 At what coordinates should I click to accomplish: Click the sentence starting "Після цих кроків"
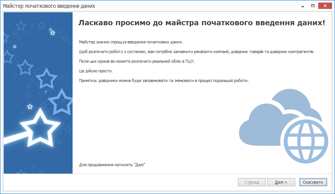pos(137,61)
